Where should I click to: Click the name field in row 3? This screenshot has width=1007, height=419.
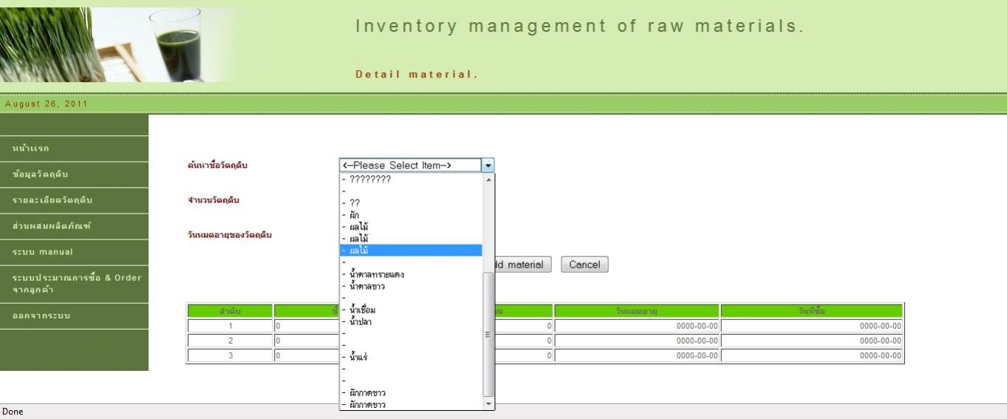pos(307,355)
